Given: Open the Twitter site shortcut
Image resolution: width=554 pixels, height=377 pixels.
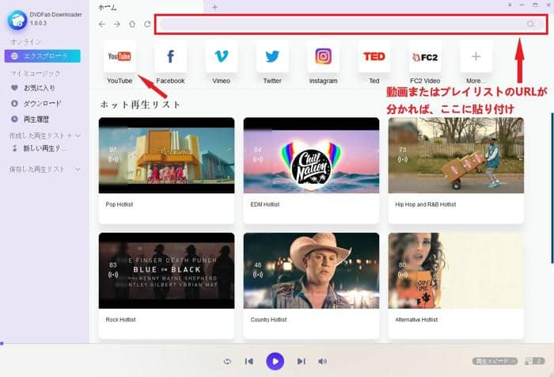Looking at the screenshot, I should click(272, 56).
